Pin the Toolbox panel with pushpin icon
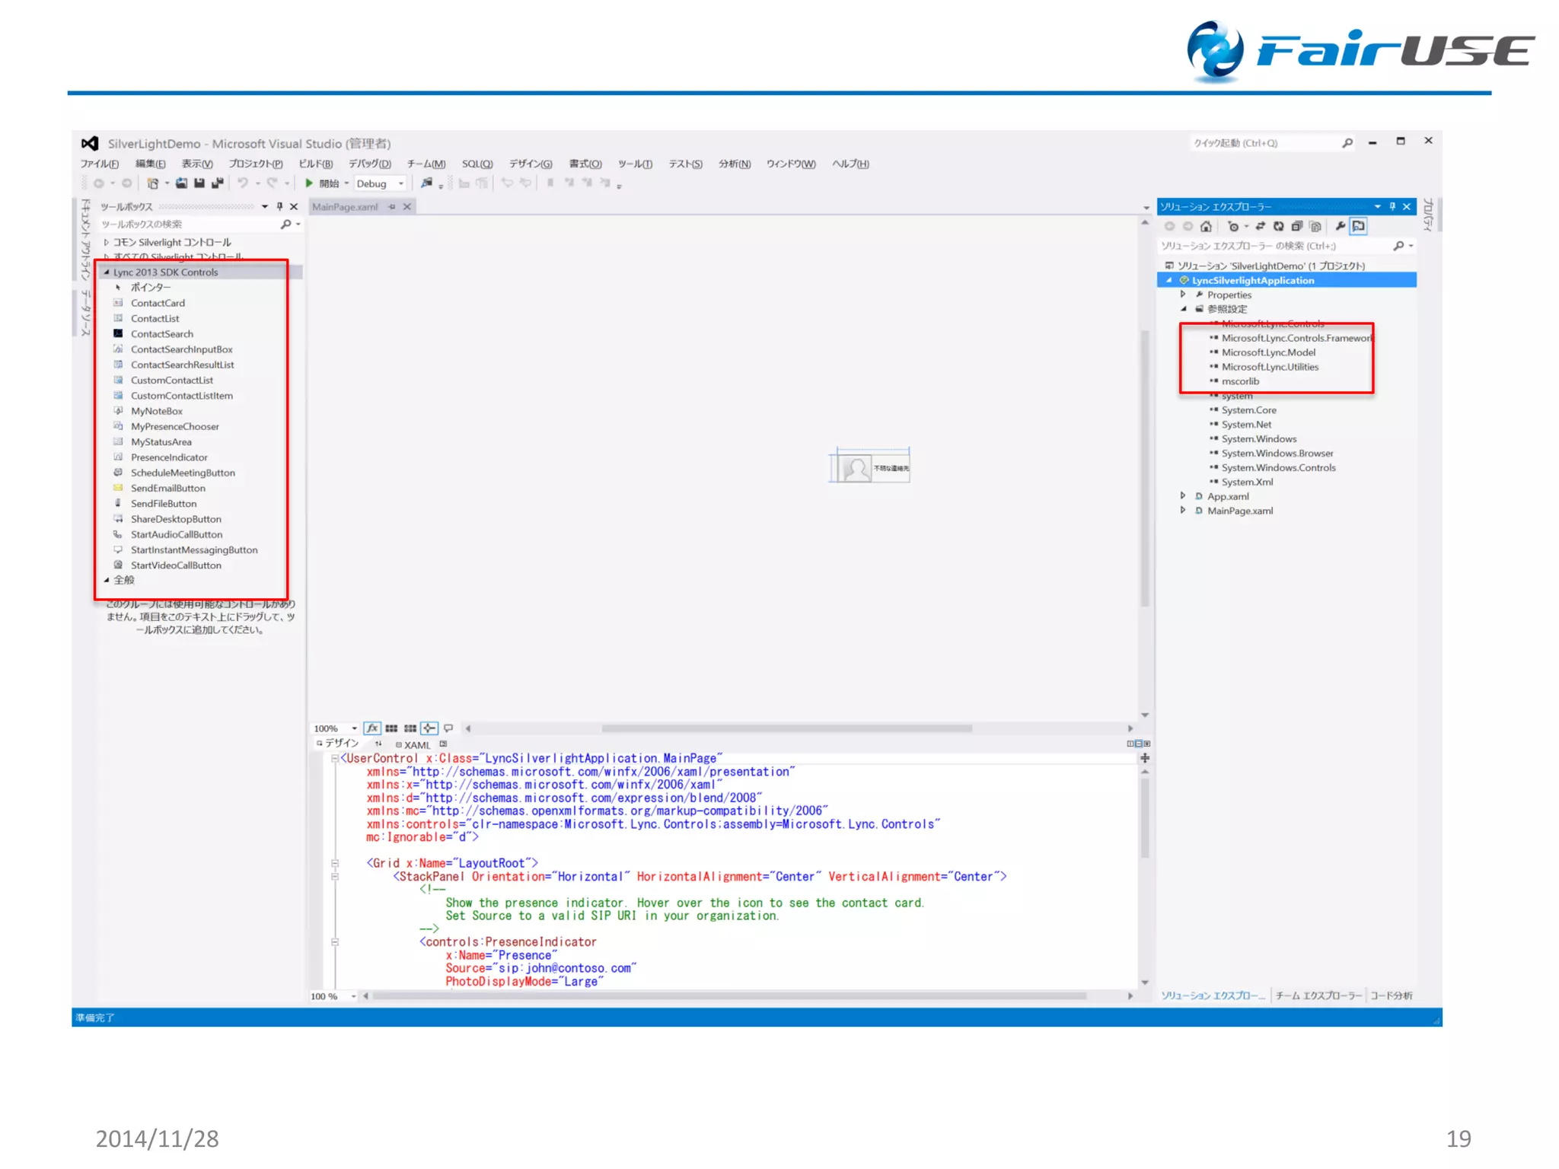Screen dimensions: 1559x1169 279,206
